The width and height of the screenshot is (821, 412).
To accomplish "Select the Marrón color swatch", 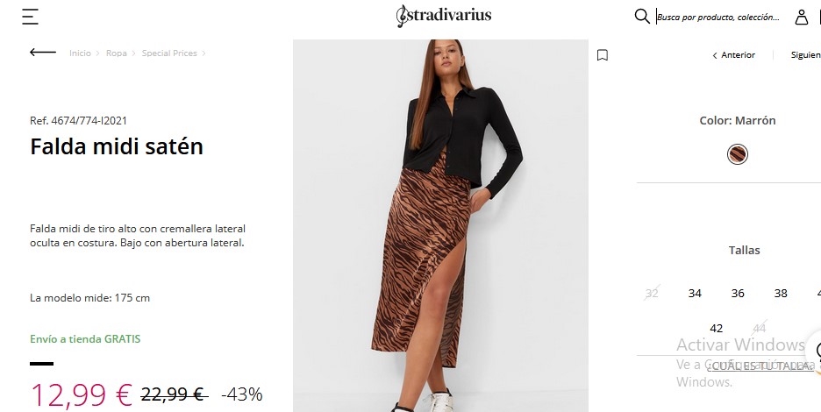I will (x=737, y=154).
